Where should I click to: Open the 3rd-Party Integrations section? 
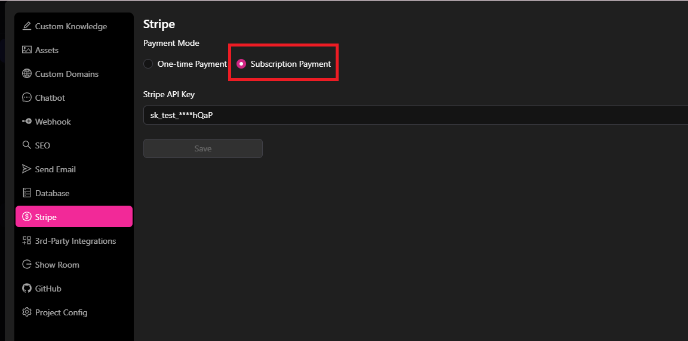tap(75, 241)
